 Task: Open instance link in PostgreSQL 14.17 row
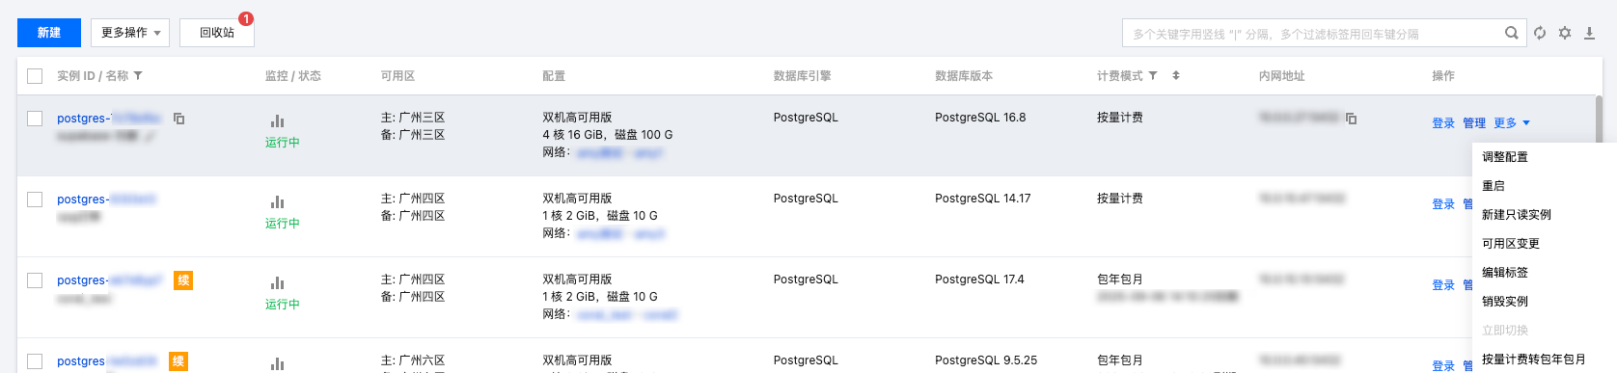(x=106, y=200)
